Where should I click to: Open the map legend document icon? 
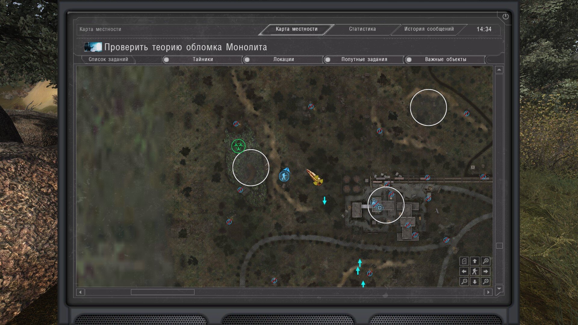tap(464, 261)
